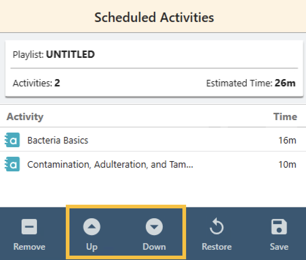Click the Activity column header
This screenshot has height=260, width=306.
(25, 116)
